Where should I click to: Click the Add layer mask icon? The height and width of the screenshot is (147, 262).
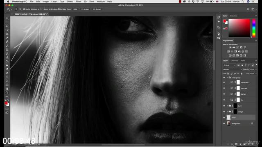[236, 144]
